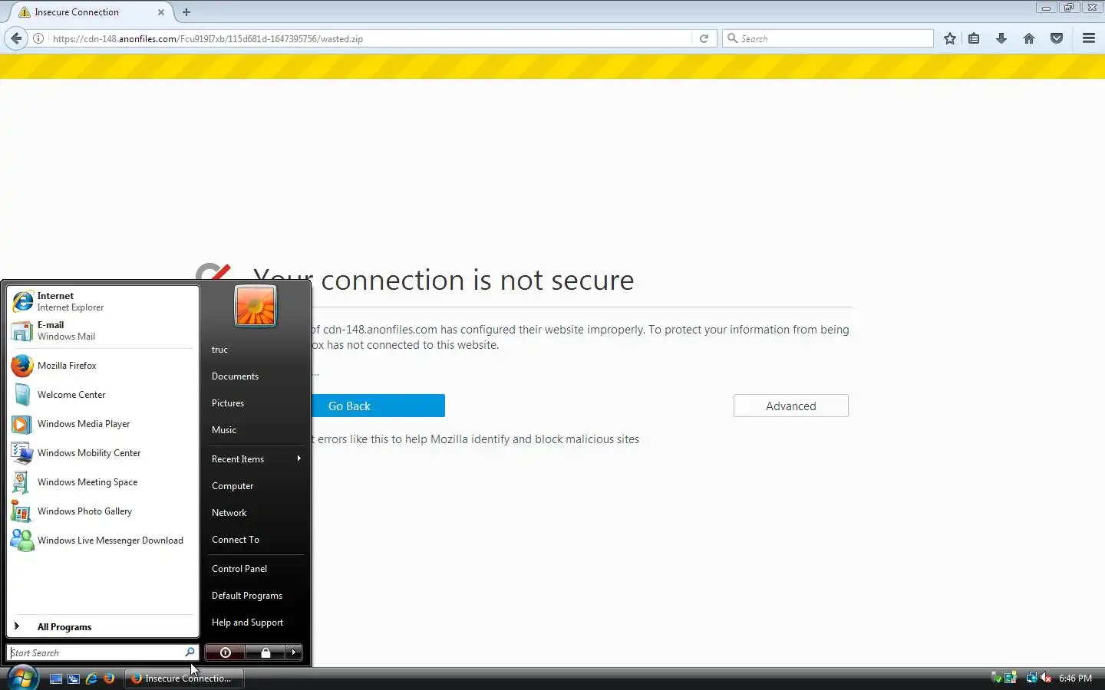The height and width of the screenshot is (690, 1105).
Task: Select Insecure Connection taskbar button
Action: 184,678
